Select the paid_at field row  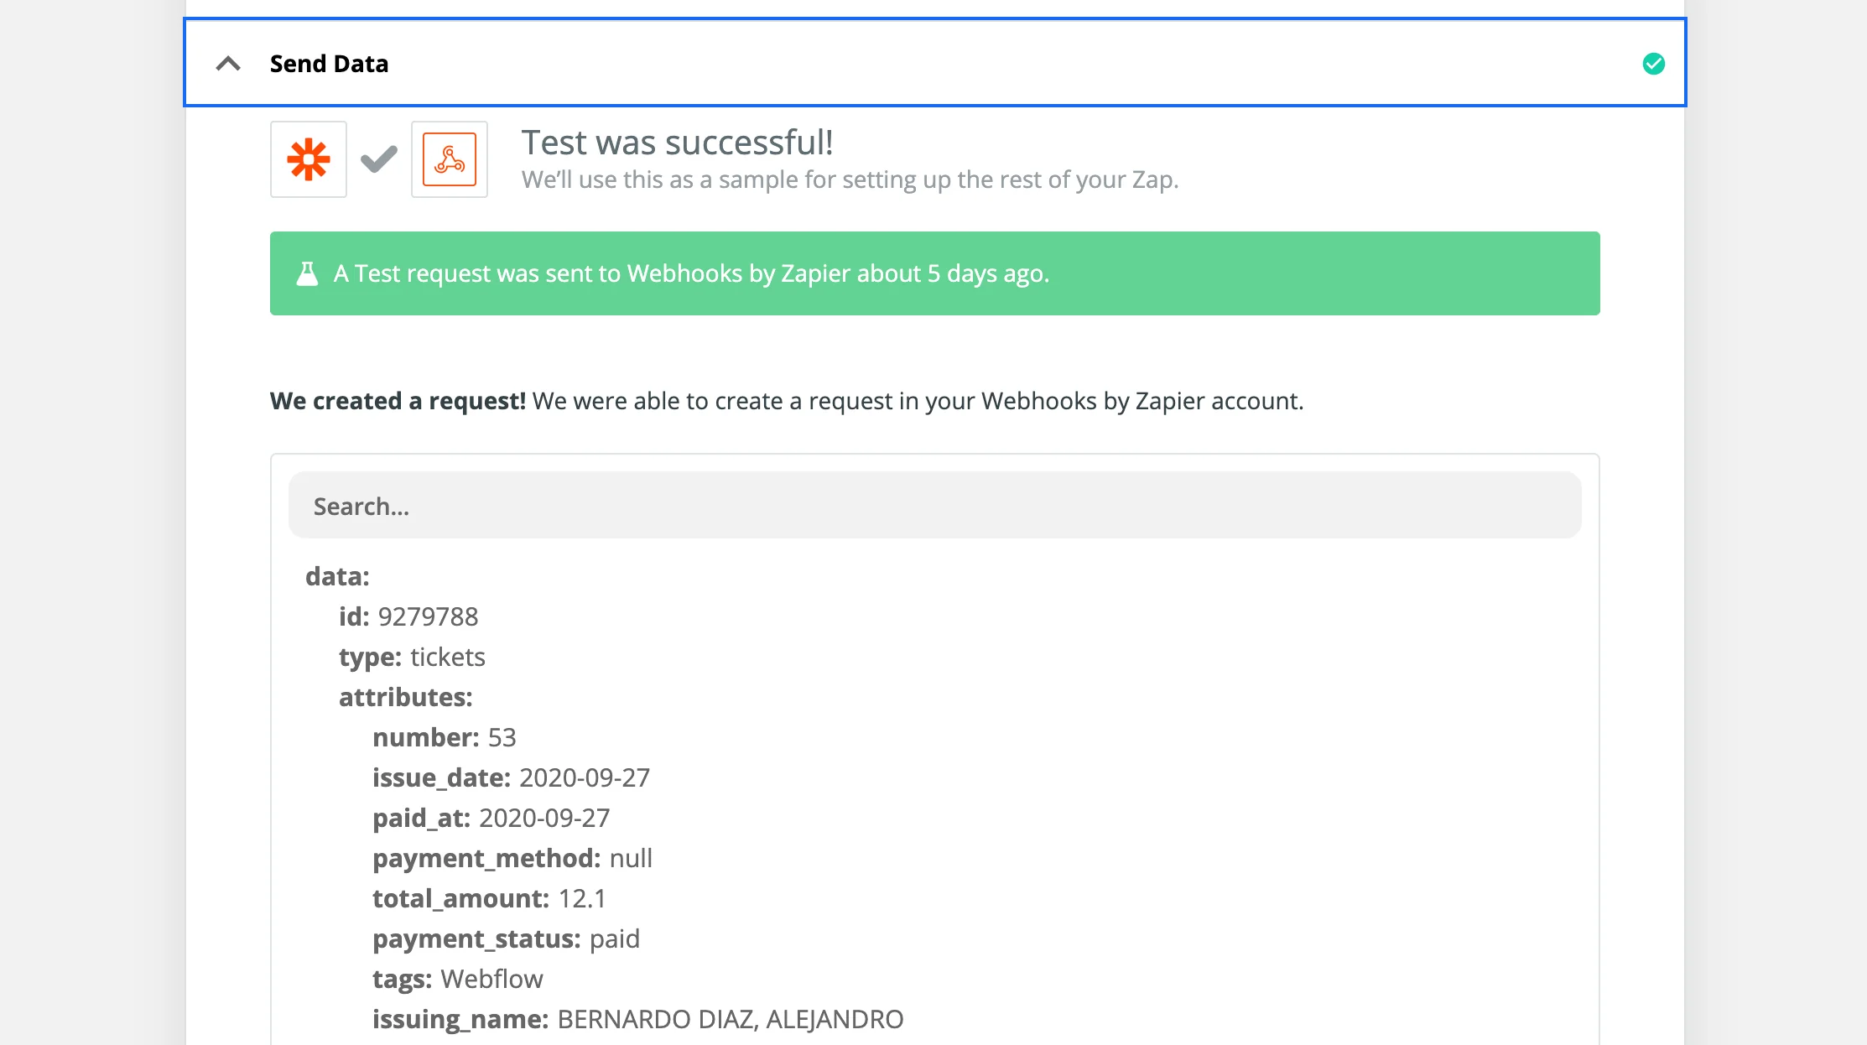pyautogui.click(x=491, y=818)
